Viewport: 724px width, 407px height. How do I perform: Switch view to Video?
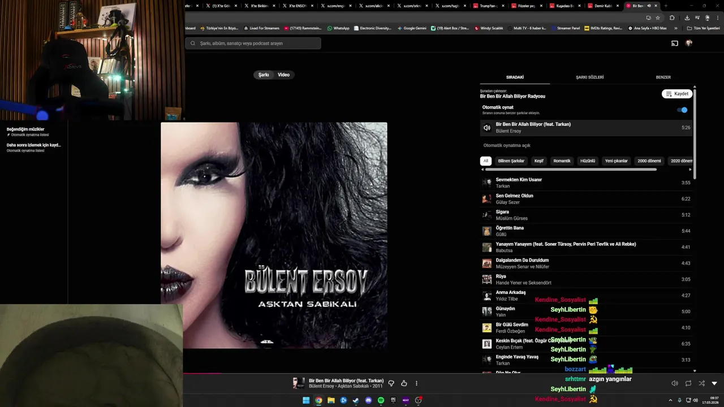[283, 75]
